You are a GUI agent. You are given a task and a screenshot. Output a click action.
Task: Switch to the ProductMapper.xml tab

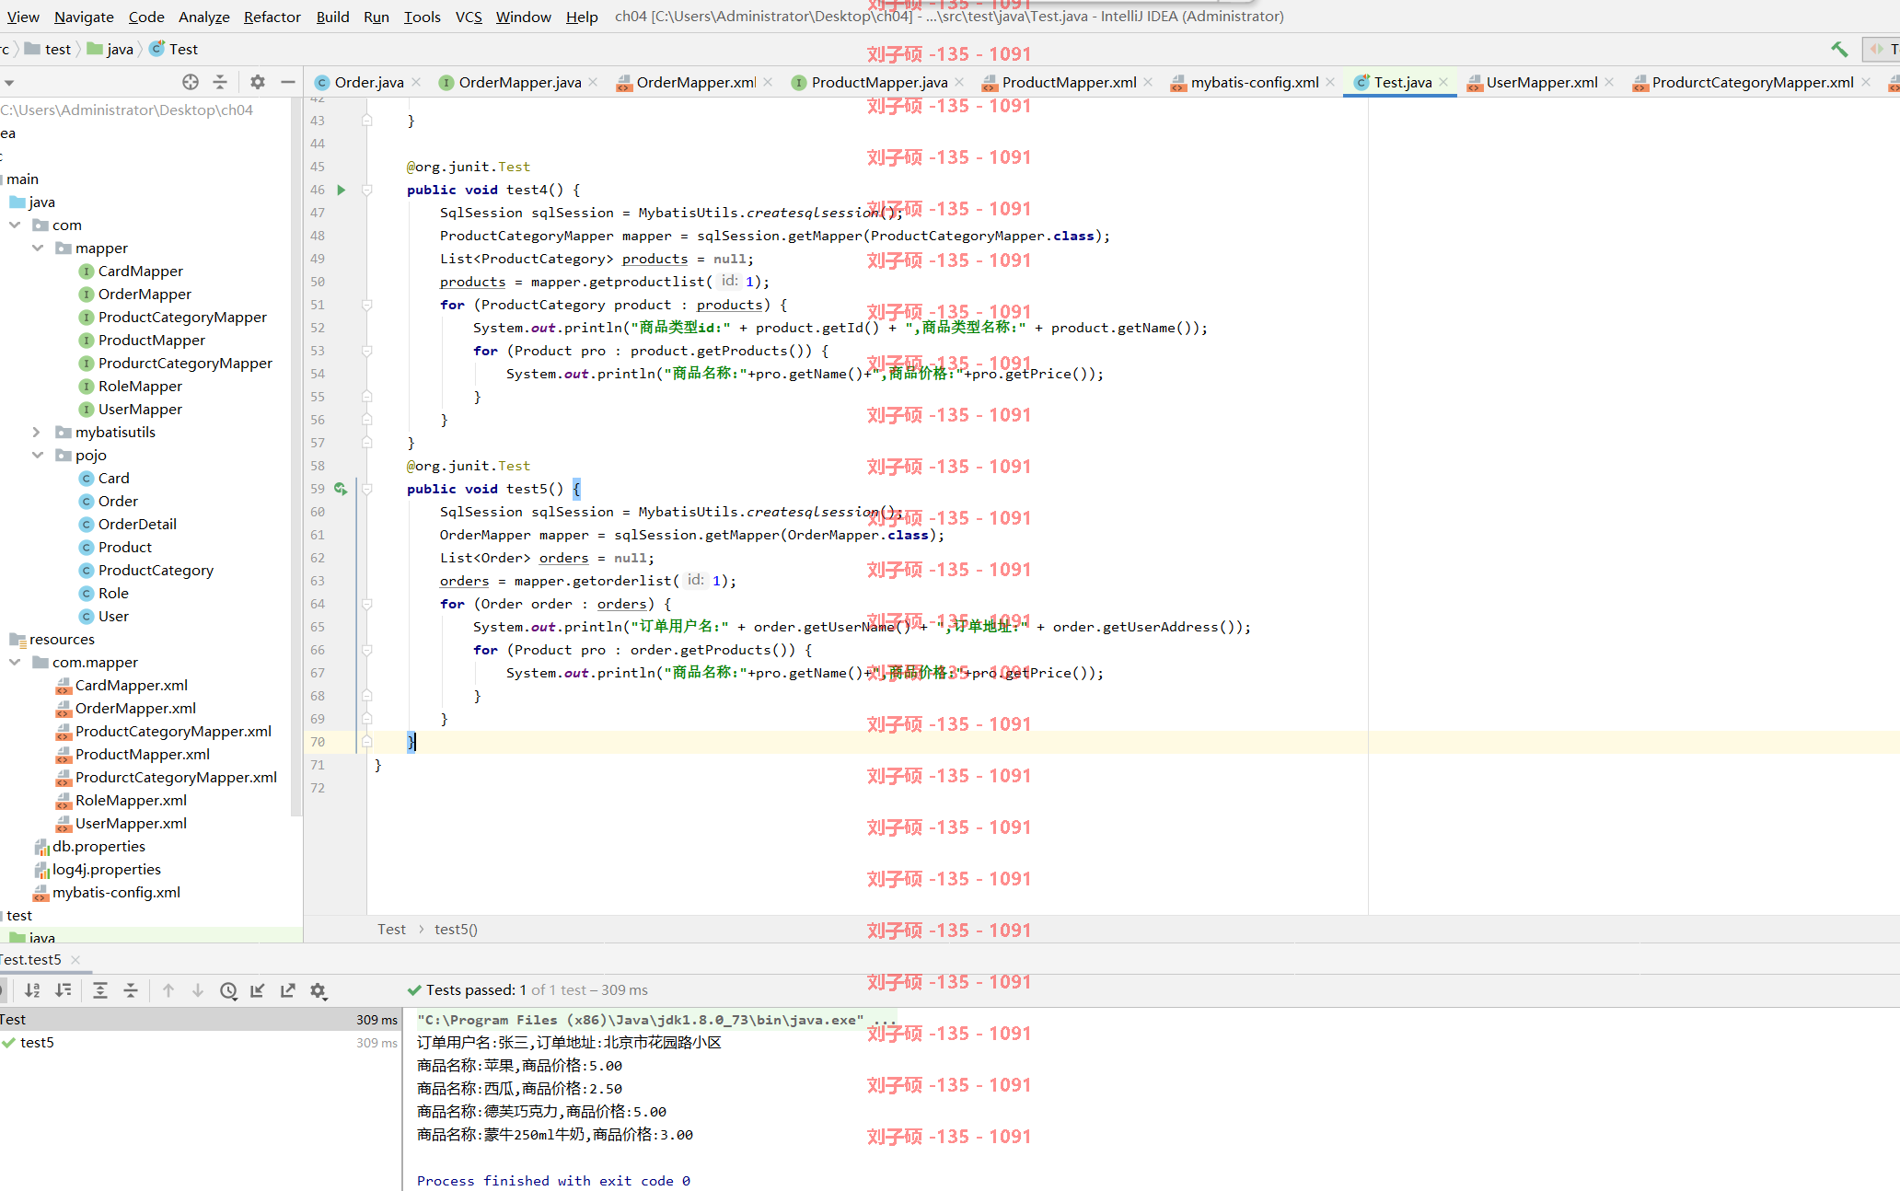coord(1068,82)
